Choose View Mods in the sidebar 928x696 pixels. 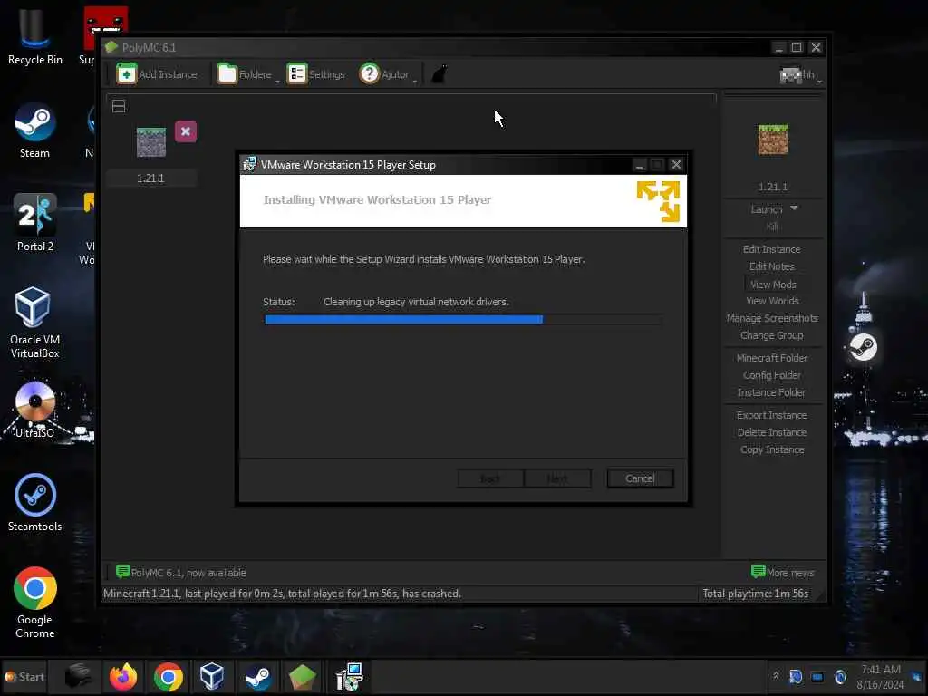pos(773,285)
